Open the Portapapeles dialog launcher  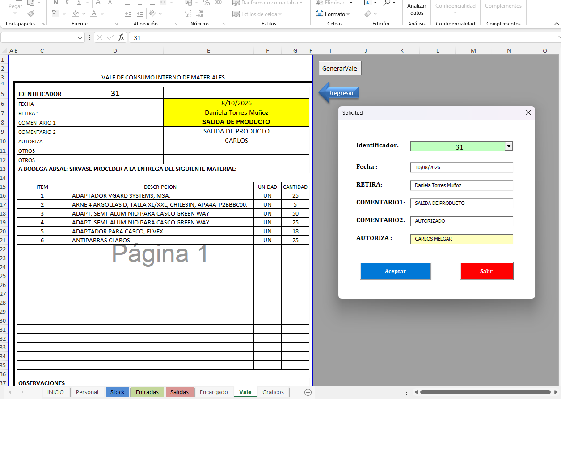tap(43, 24)
